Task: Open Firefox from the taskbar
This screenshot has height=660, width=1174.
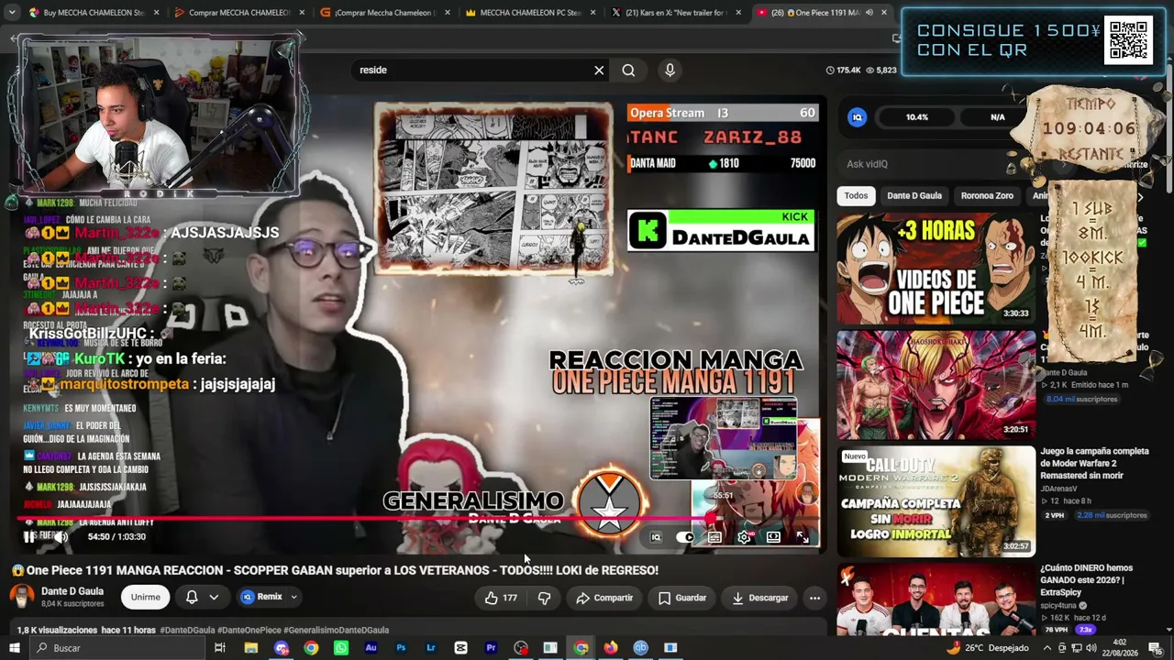Action: pyautogui.click(x=611, y=648)
